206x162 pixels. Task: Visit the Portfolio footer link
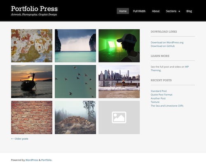click(x=46, y=160)
